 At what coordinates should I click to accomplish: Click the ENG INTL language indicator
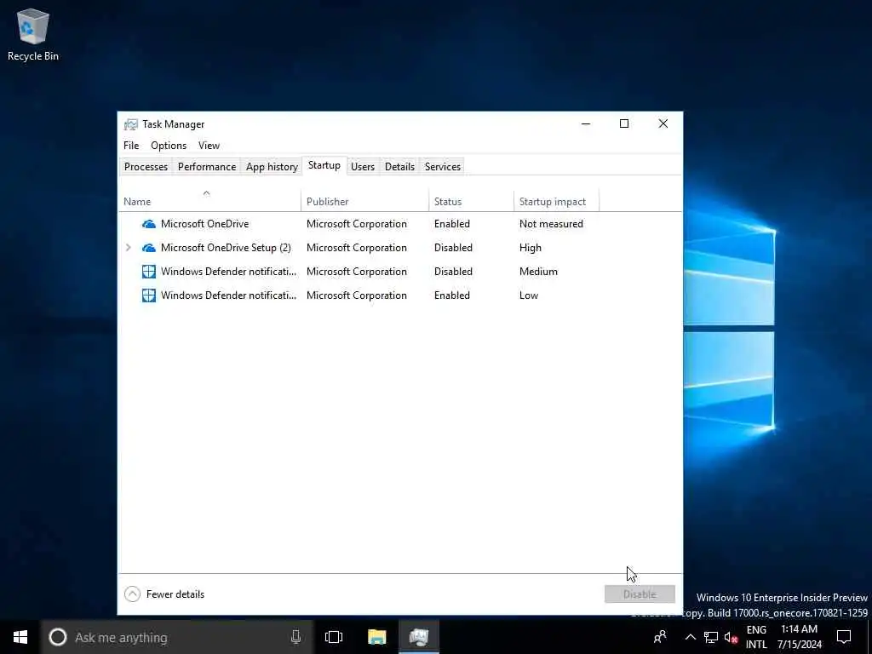point(756,637)
